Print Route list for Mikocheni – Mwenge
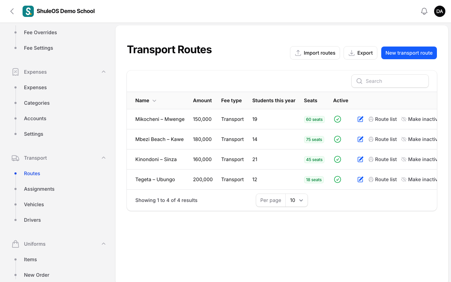 383,119
